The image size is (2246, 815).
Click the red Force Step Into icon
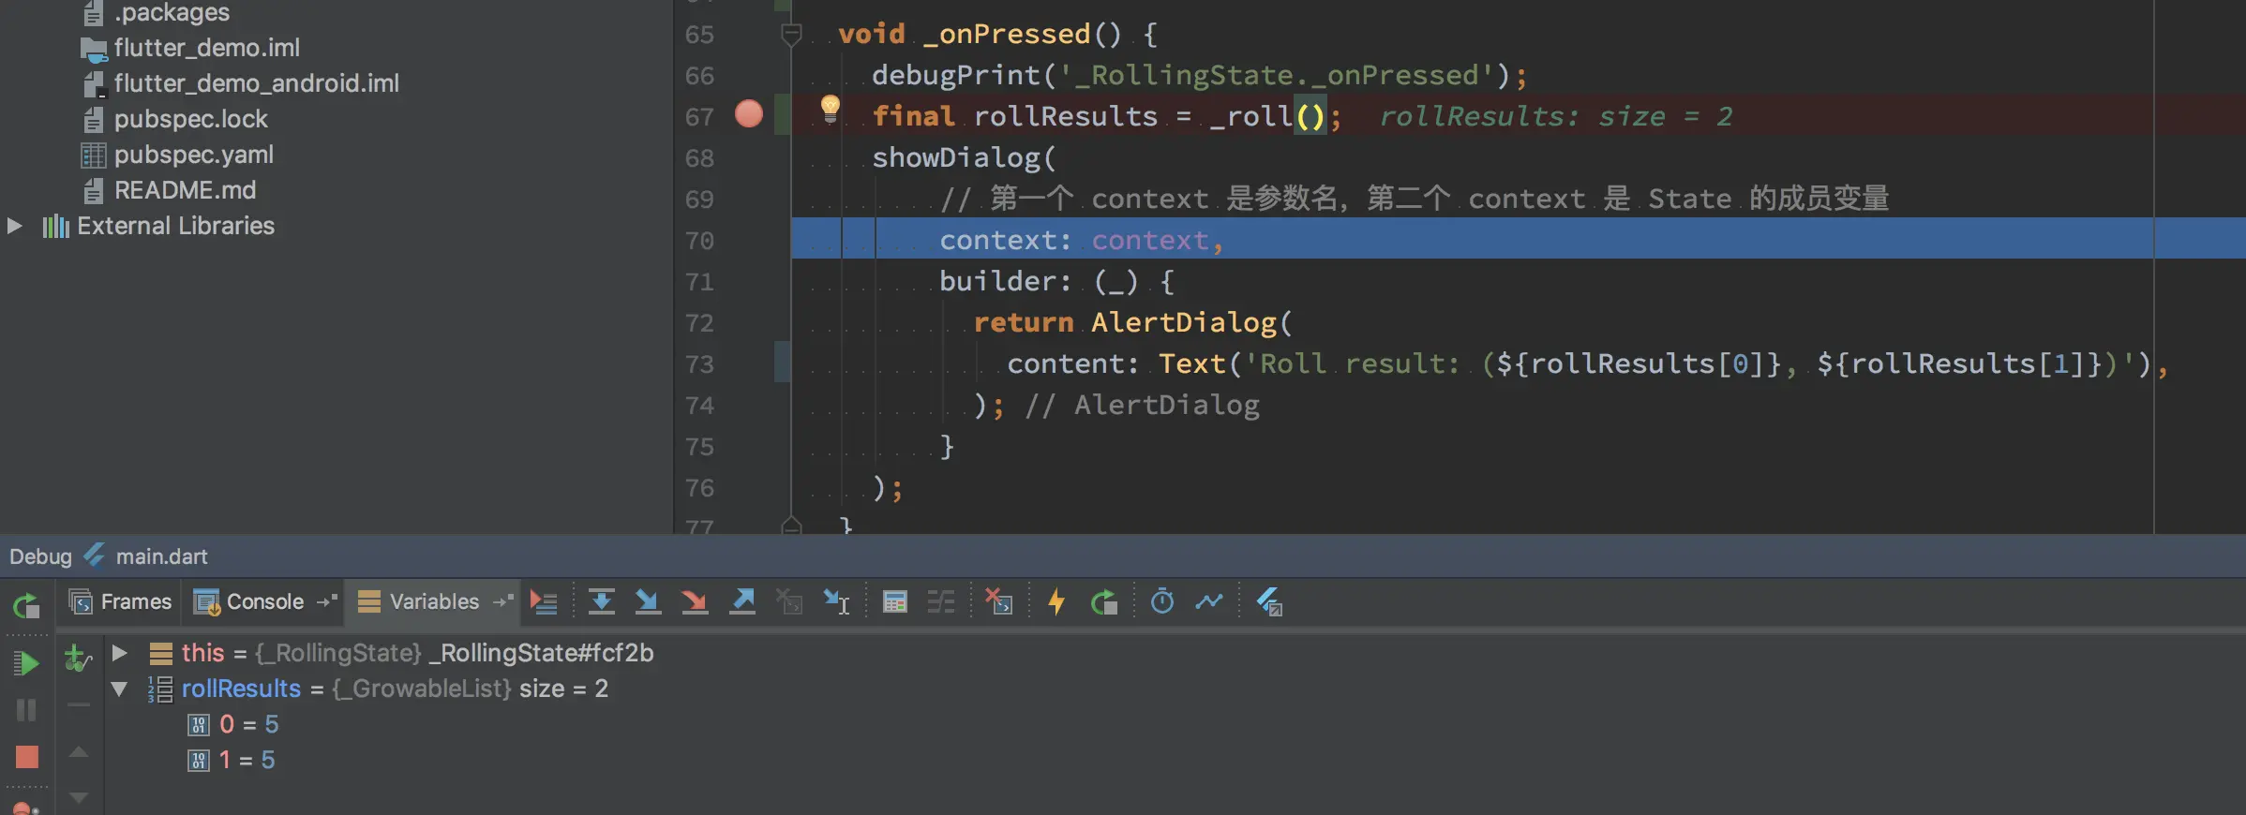click(694, 601)
